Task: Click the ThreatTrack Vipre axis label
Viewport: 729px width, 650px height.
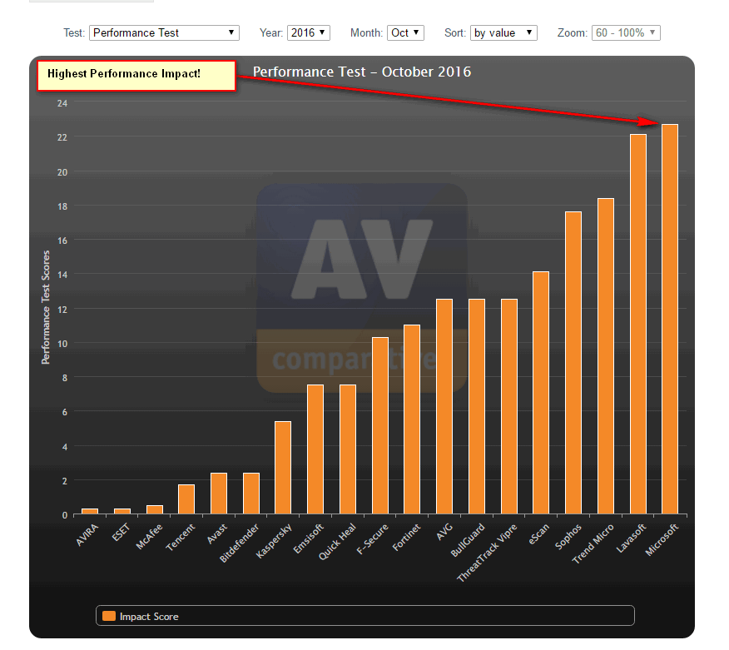Action: point(487,553)
